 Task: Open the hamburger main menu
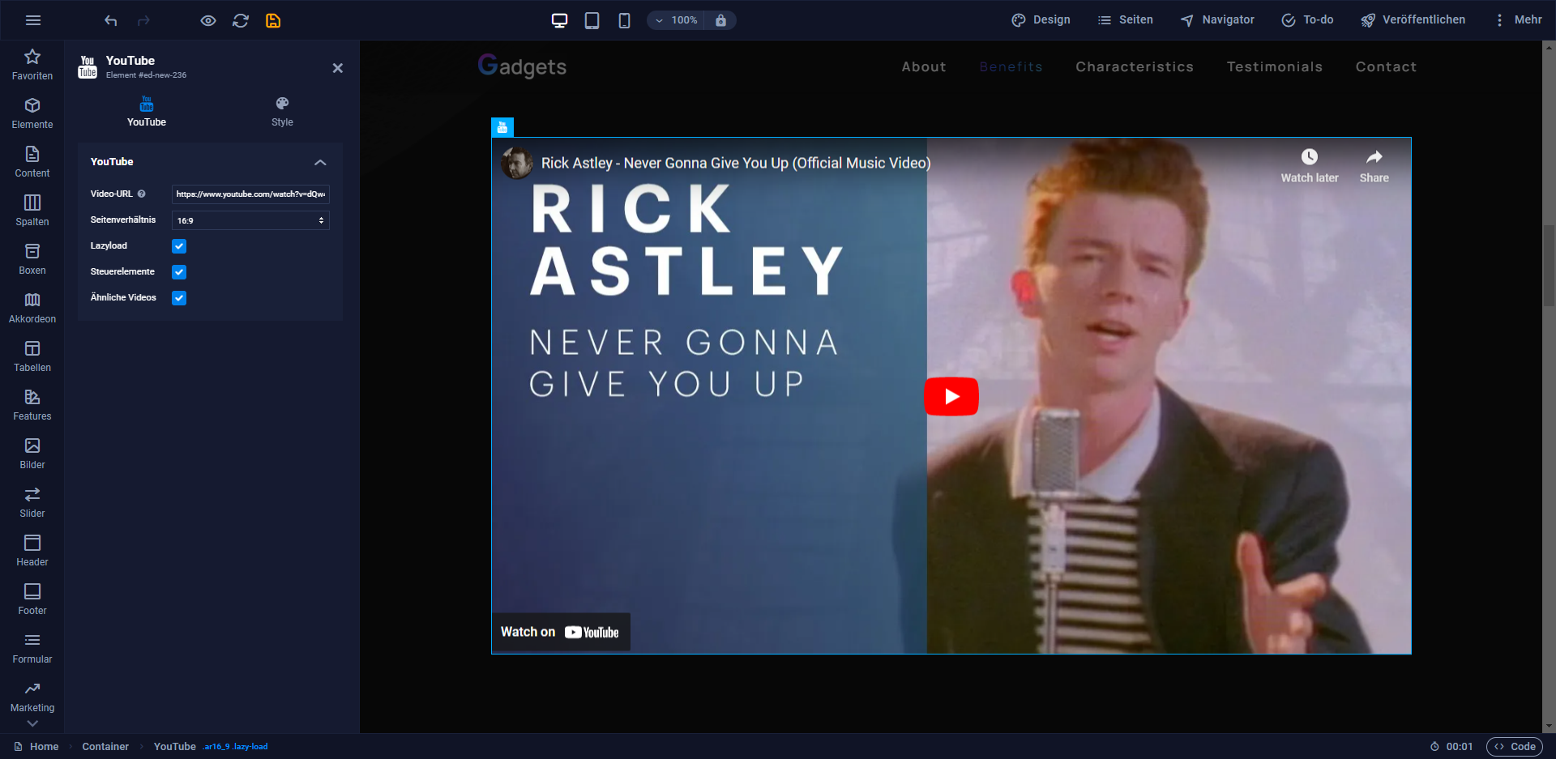pos(33,20)
